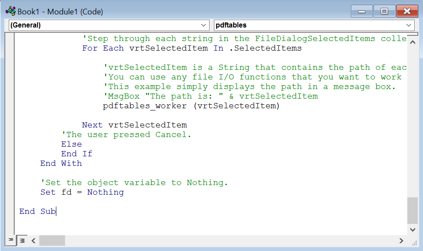
Task: Click the comment 'Step through each string'
Action: 244,38
